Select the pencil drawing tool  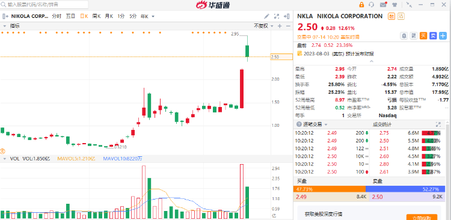pos(266,16)
